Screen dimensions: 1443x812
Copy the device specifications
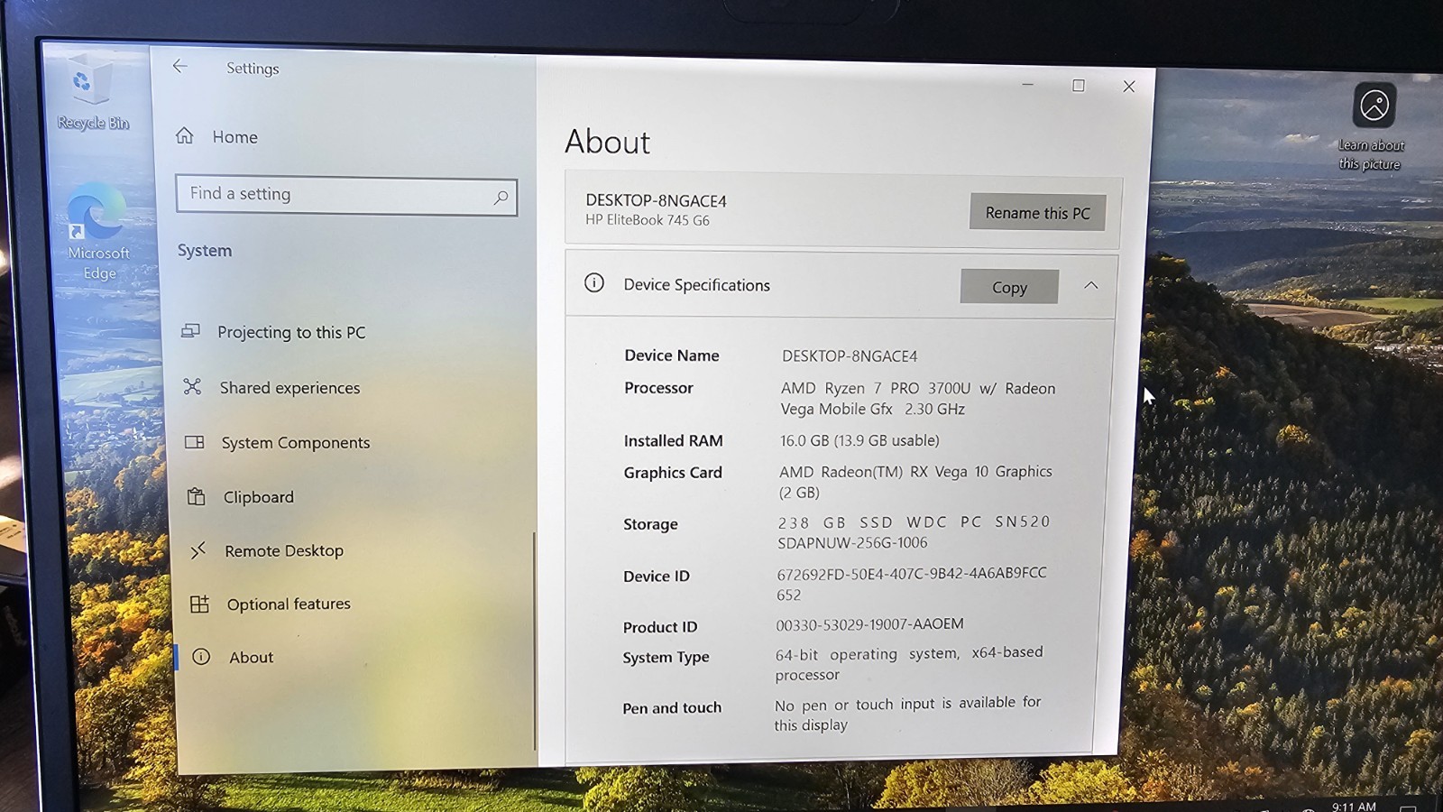[x=1009, y=287]
